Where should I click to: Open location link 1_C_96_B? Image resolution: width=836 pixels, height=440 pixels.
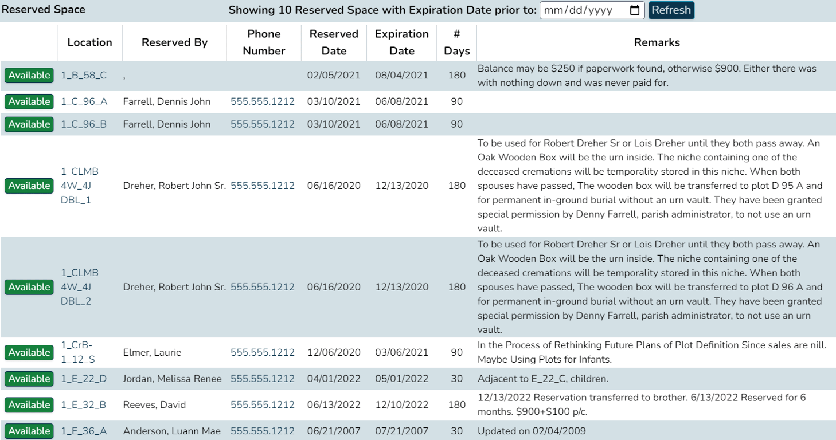[84, 124]
